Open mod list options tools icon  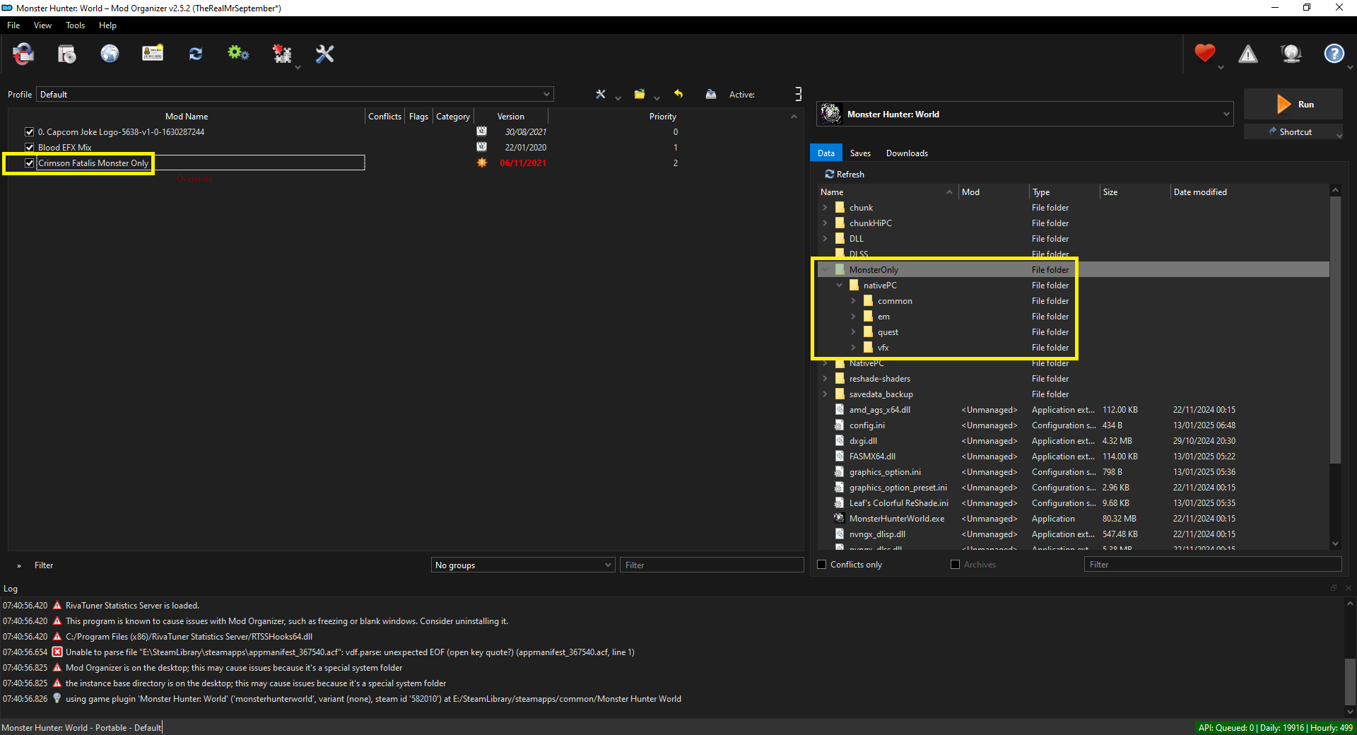tap(601, 94)
